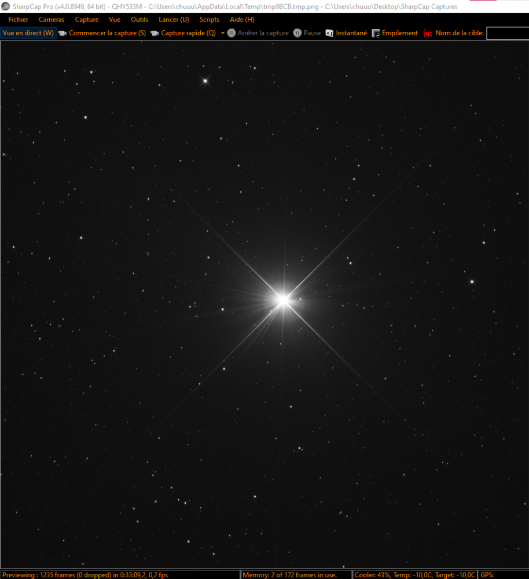
Task: Click the Empilement stacking icon
Action: pos(376,33)
